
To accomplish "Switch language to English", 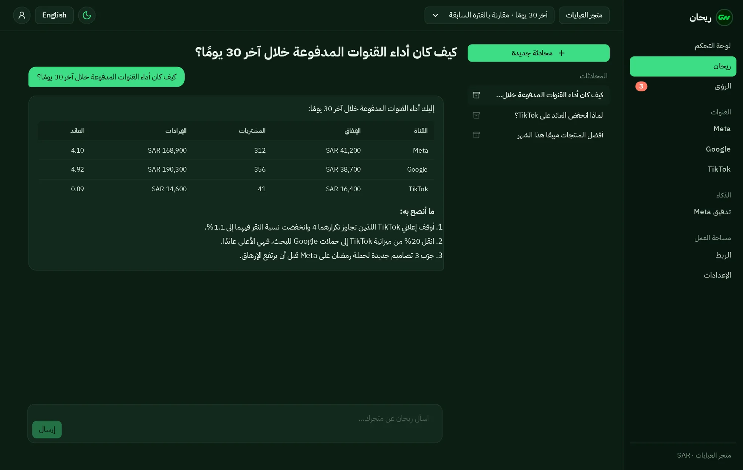I will click(54, 15).
